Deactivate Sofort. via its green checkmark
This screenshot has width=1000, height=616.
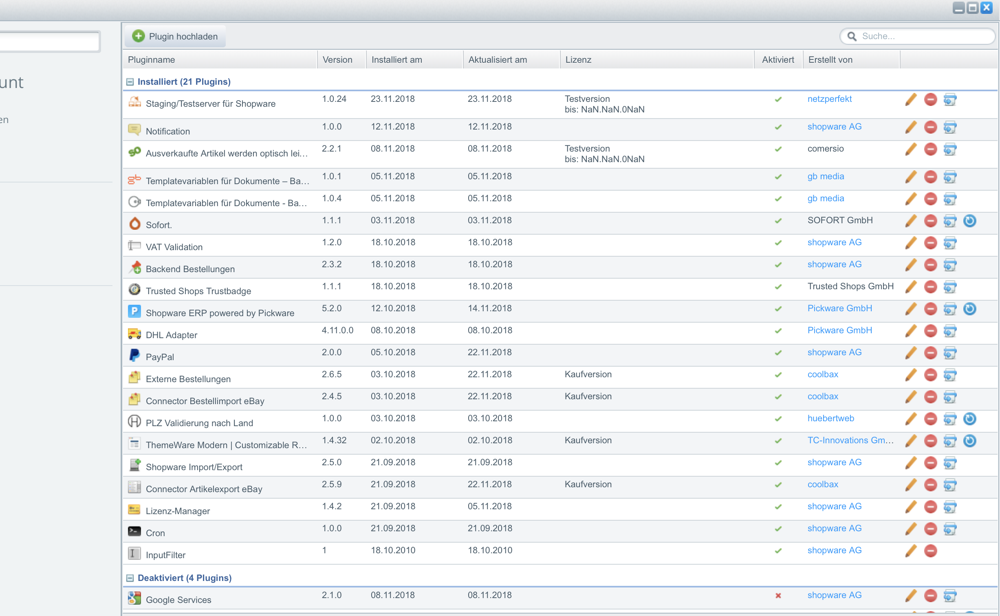778,221
